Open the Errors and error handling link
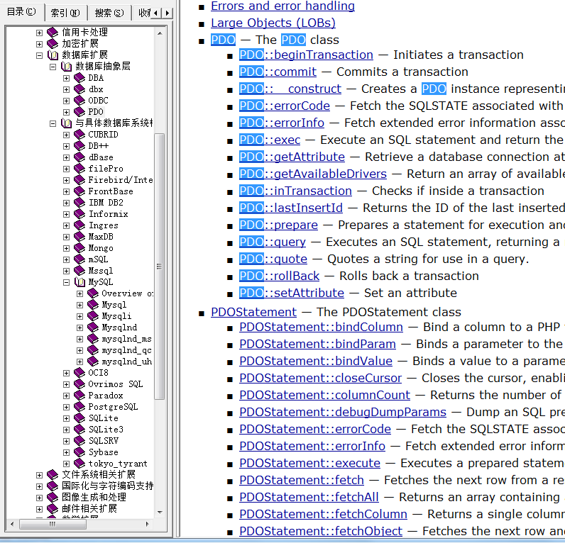Viewport: 565px width, 543px height. [x=283, y=6]
